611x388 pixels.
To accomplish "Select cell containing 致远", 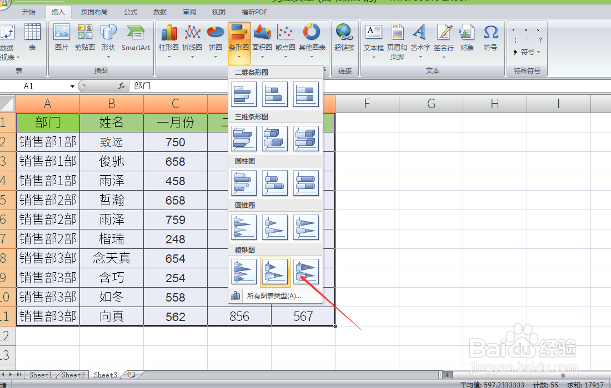I will pyautogui.click(x=112, y=142).
